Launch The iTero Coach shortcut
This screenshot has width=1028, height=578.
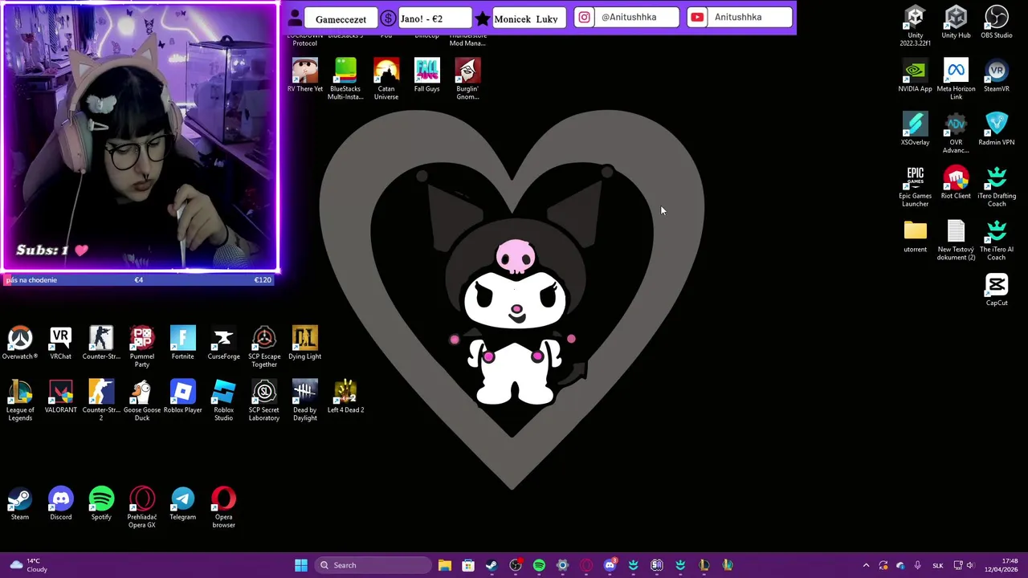997,240
